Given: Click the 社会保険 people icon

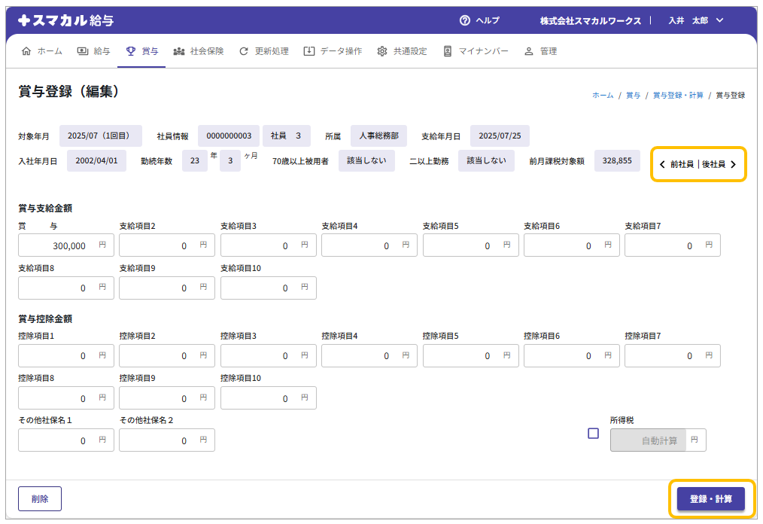Looking at the screenshot, I should pyautogui.click(x=179, y=51).
